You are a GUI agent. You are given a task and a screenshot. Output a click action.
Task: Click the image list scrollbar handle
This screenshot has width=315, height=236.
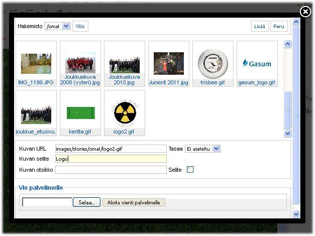287,109
